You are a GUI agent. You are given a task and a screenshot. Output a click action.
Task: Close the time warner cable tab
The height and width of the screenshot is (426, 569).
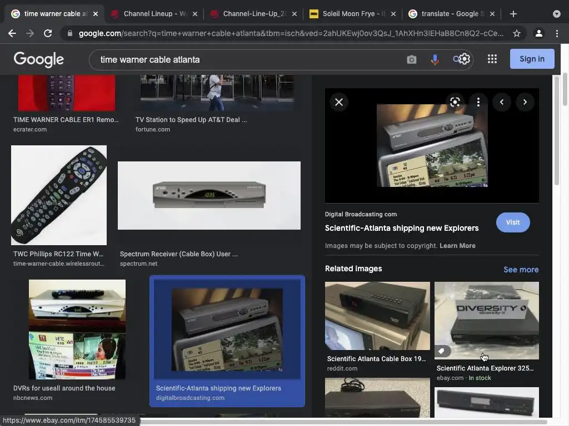(96, 14)
